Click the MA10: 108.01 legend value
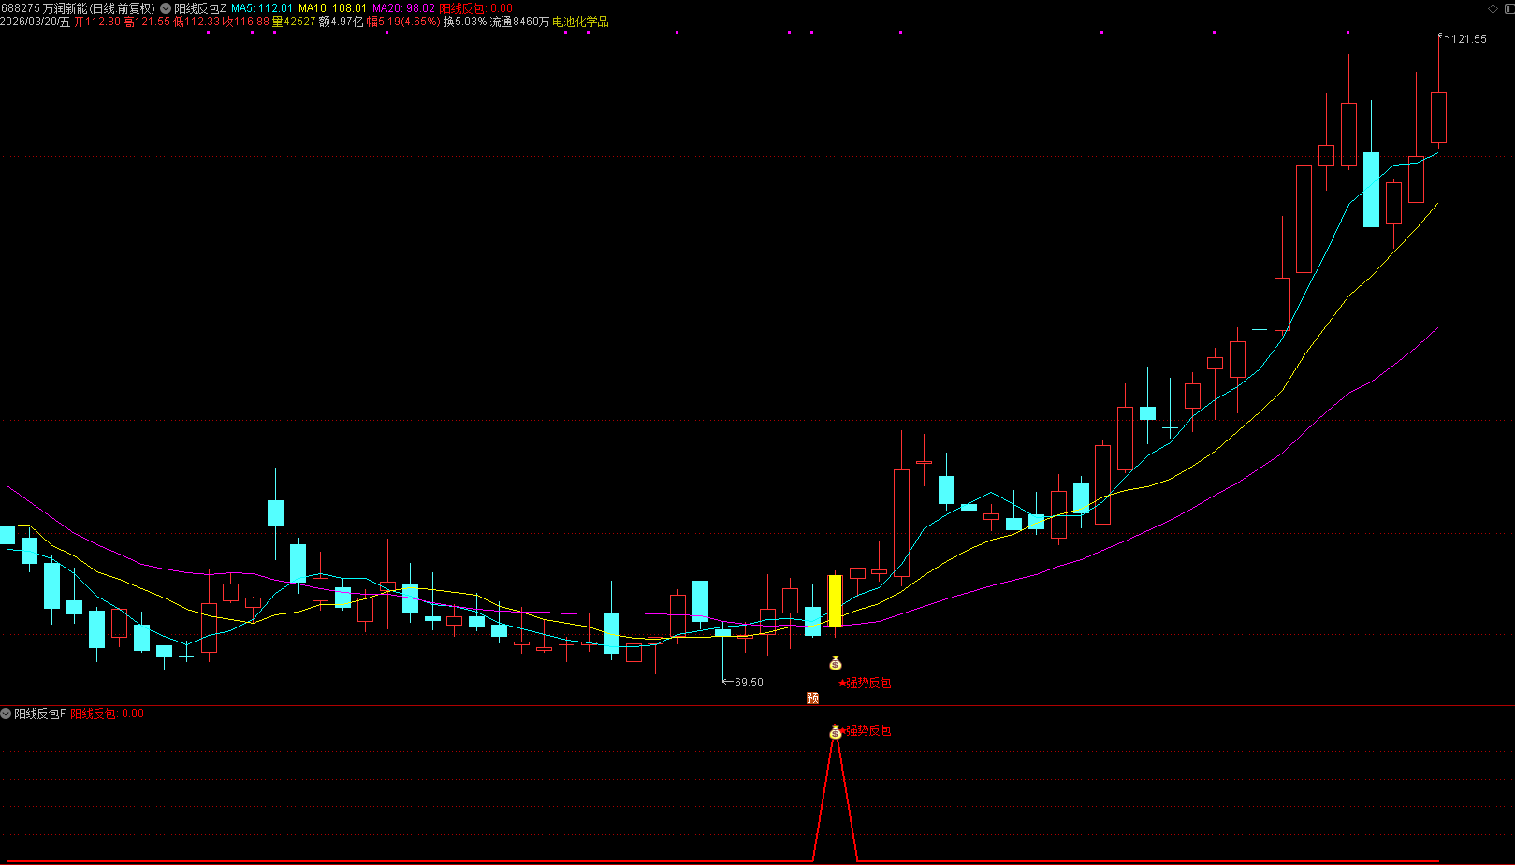The image size is (1515, 865). coord(332,8)
